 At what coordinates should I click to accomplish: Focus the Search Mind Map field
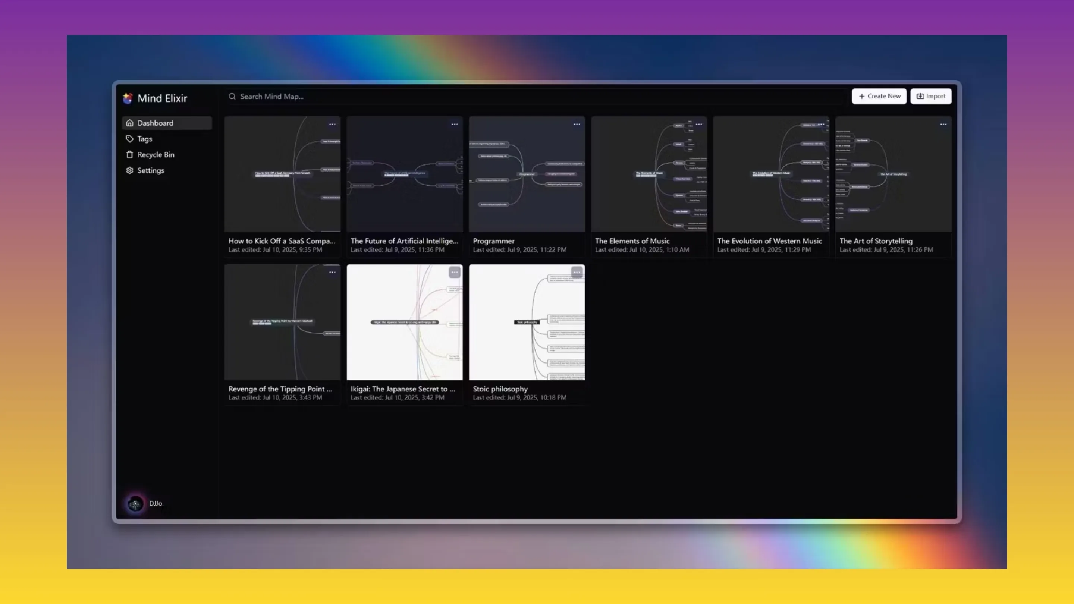click(536, 96)
